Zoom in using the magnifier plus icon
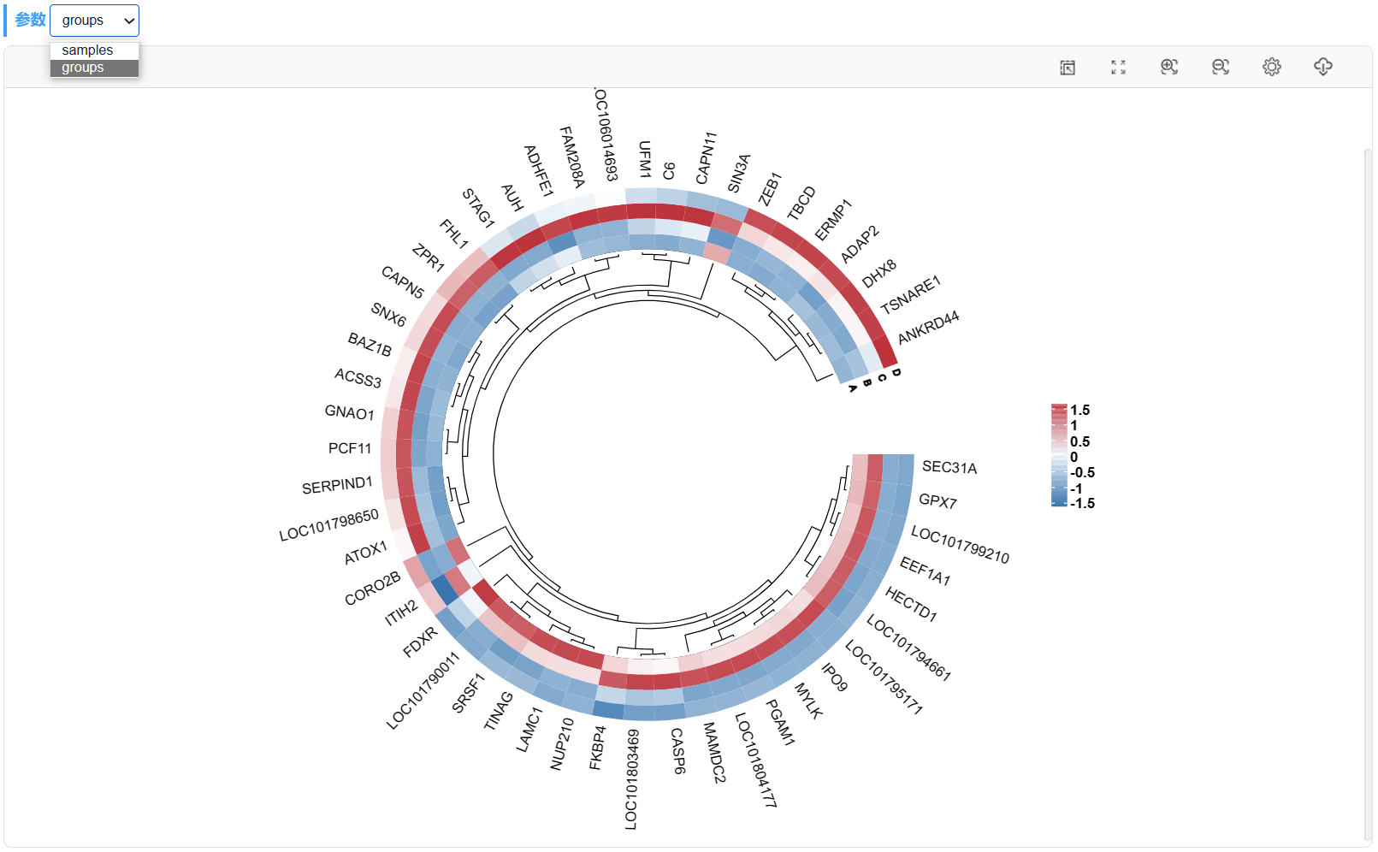The image size is (1378, 852). (1169, 67)
